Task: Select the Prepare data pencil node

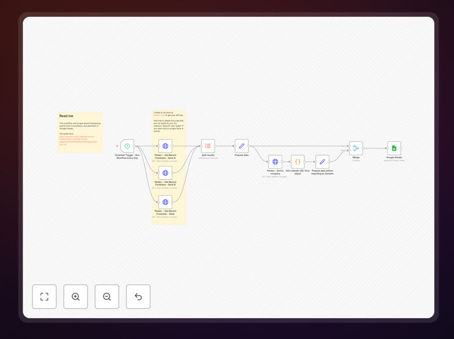Action: click(241, 146)
